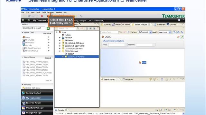Screen dimensions: 206x115
Task: Collapse the Quick Links section
Action: tap(23, 33)
